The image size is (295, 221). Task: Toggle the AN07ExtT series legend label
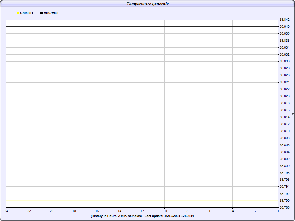51,13
